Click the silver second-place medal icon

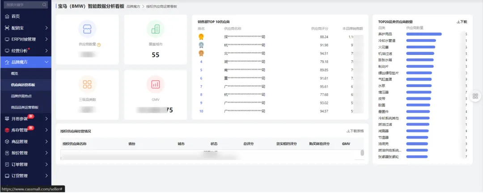(201, 45)
